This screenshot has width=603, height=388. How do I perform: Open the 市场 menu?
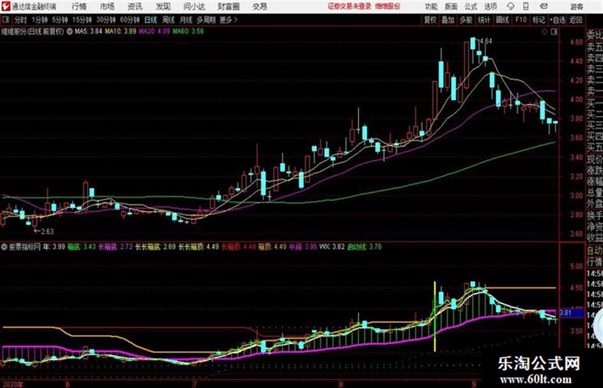coord(107,6)
